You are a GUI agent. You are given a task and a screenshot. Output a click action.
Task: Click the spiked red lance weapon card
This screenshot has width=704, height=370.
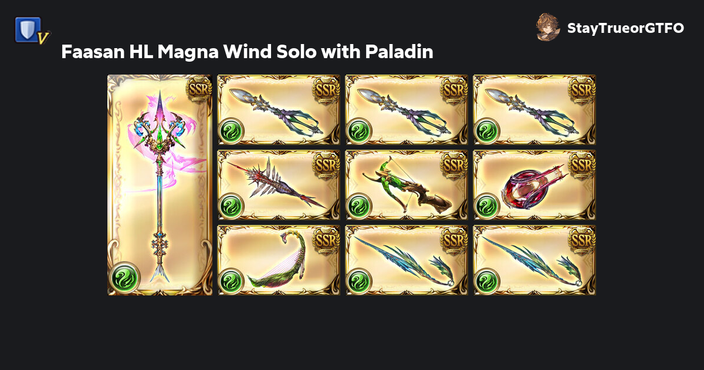[x=279, y=184]
